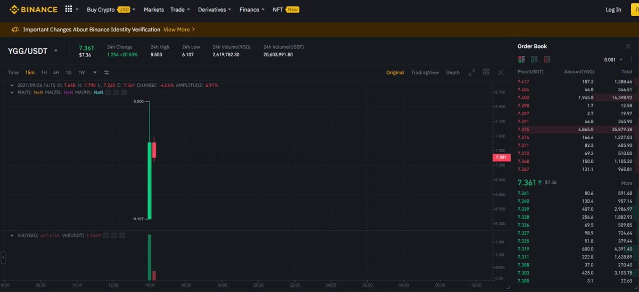Switch to Time line chart

(x=13, y=72)
